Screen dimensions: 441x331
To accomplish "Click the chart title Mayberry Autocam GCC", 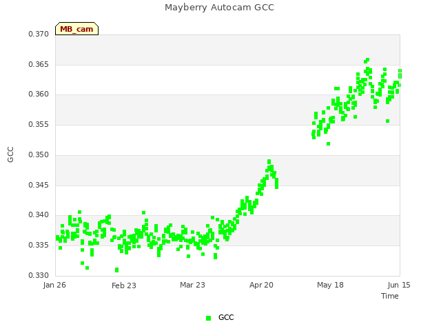I will pos(219,8).
